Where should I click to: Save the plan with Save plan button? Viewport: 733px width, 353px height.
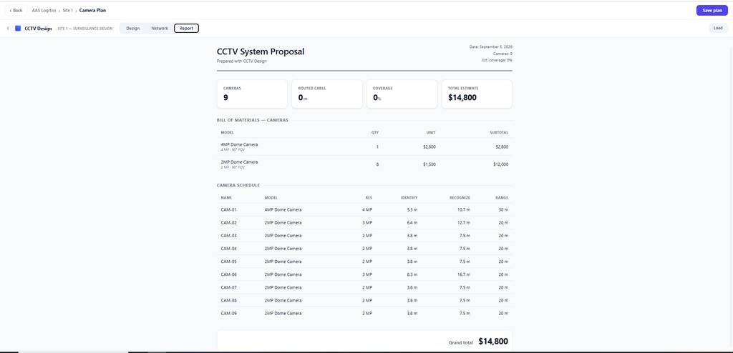tap(712, 10)
